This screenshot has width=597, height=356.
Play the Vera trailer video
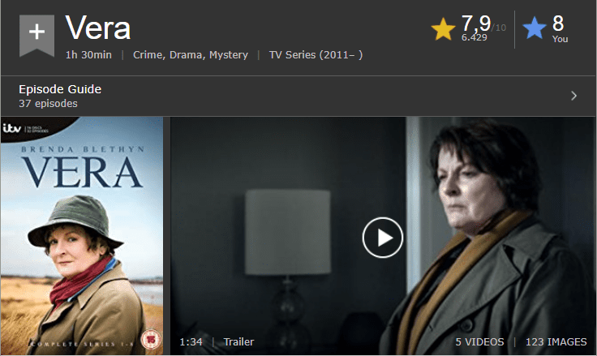(382, 238)
